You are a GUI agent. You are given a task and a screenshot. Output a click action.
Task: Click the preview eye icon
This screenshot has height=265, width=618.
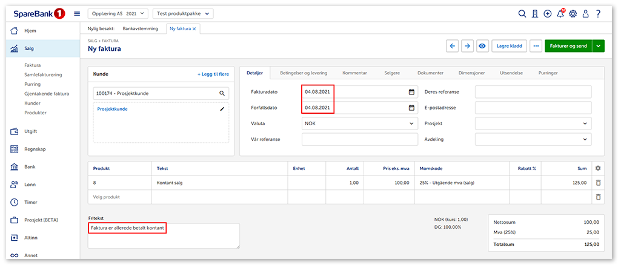tap(483, 46)
